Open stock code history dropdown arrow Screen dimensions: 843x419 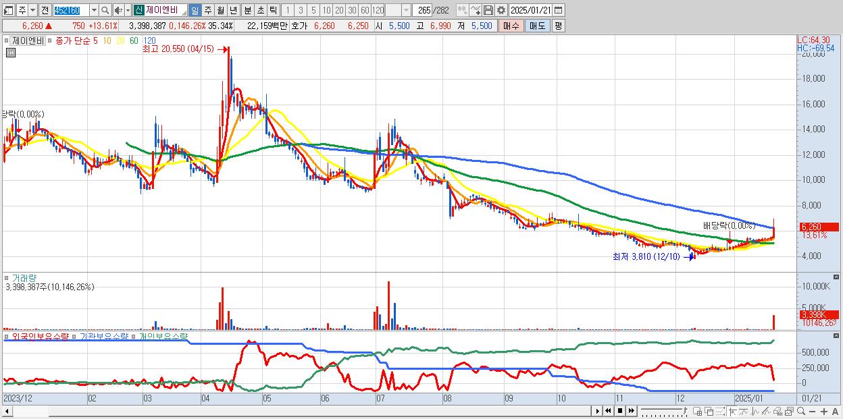point(94,10)
